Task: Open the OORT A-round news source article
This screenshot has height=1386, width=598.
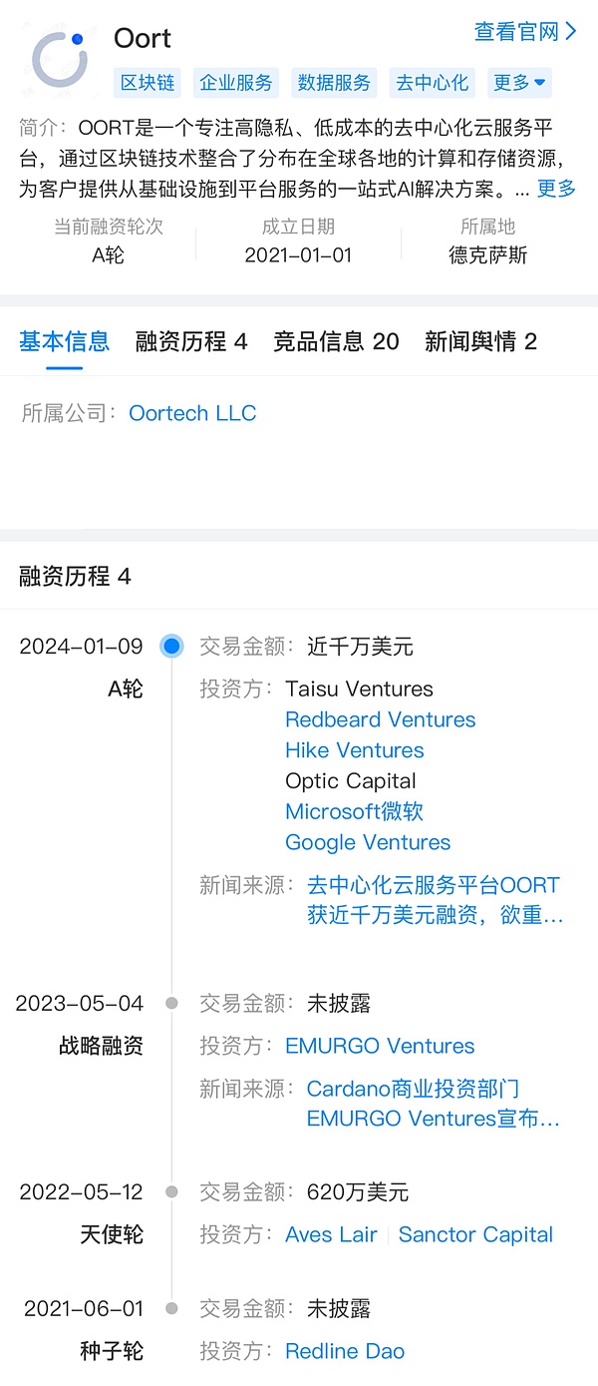Action: click(x=435, y=900)
